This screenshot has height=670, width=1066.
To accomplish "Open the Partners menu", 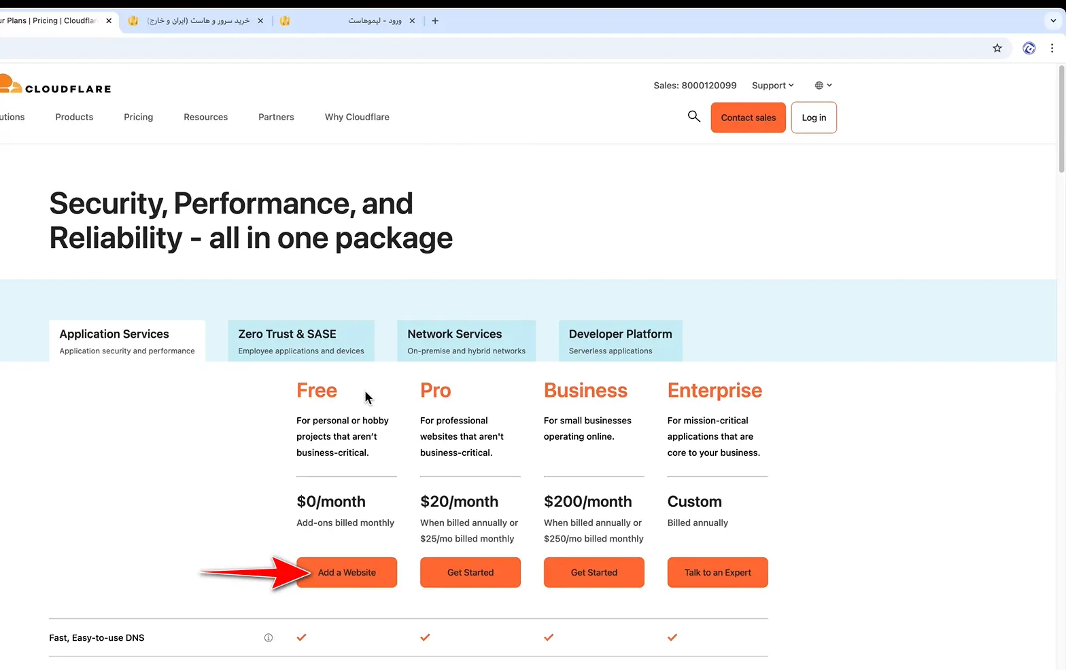I will (276, 117).
